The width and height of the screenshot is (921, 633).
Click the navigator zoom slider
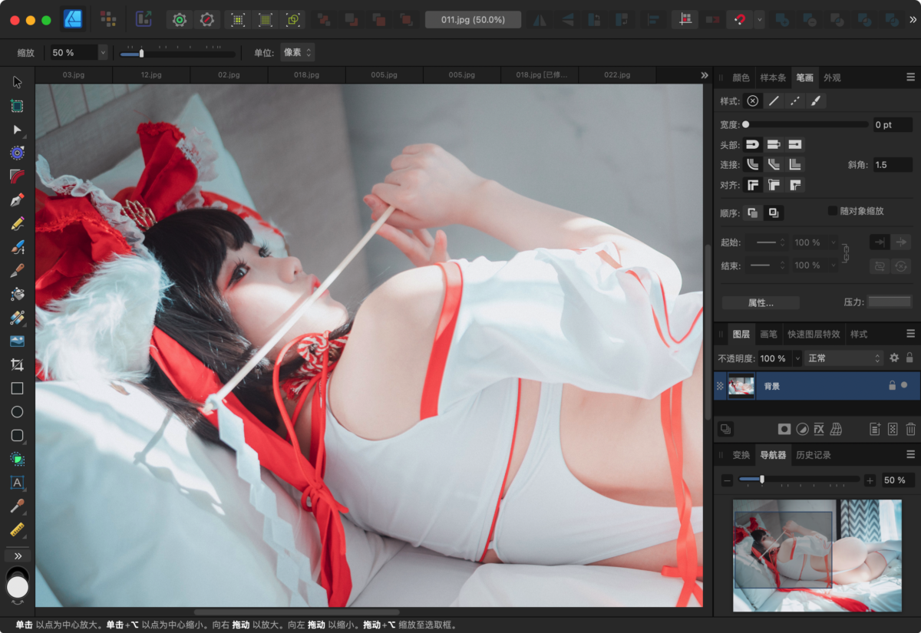[x=798, y=480]
